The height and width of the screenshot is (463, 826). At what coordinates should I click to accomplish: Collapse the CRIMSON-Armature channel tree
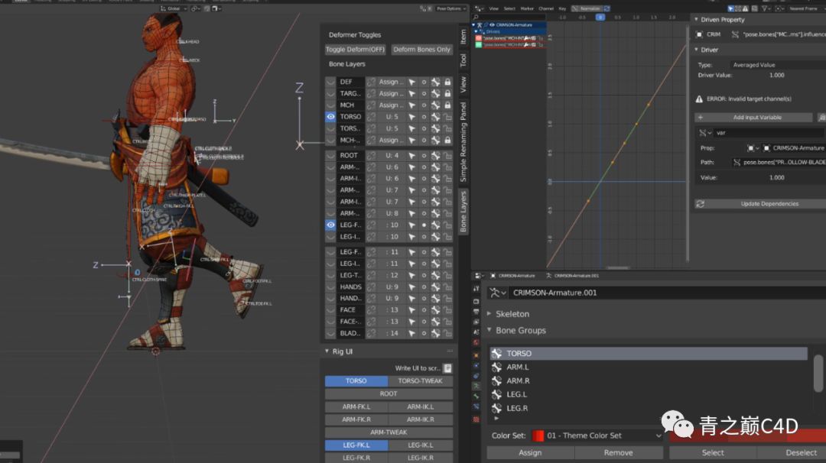pos(473,24)
